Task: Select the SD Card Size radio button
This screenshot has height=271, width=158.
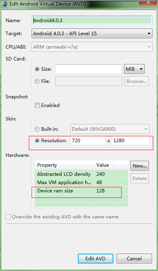Action: 37,69
